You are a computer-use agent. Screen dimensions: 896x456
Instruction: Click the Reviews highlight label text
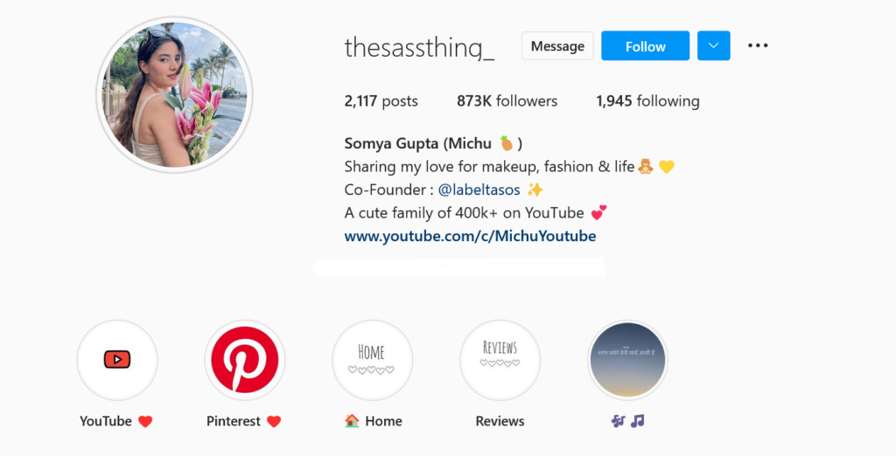tap(500, 421)
